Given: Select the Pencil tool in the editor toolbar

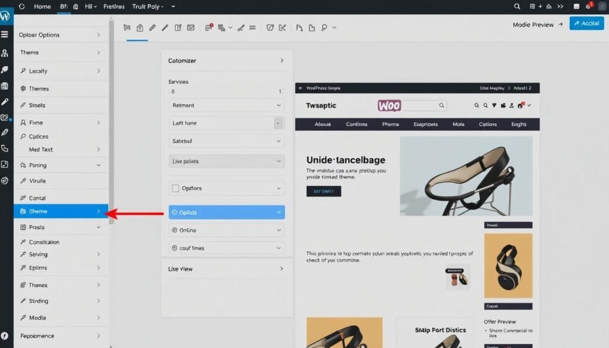Looking at the screenshot, I should point(152,27).
